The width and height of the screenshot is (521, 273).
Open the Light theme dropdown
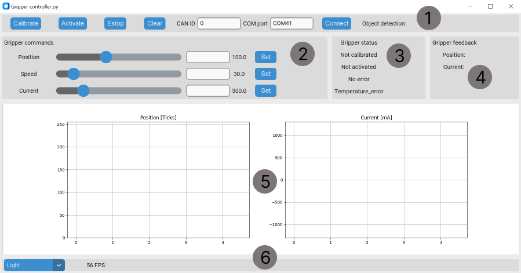coord(34,265)
